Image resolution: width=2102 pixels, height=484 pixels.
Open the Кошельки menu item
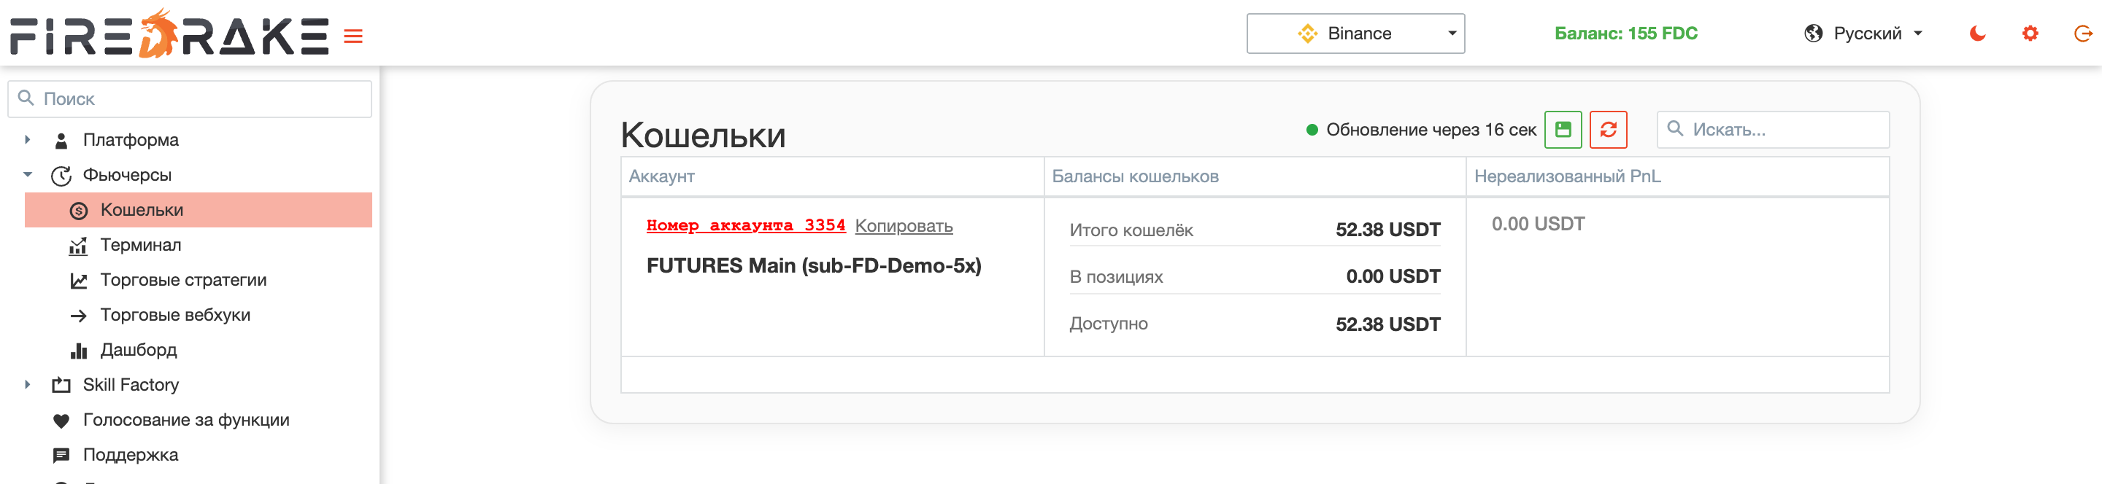(199, 209)
